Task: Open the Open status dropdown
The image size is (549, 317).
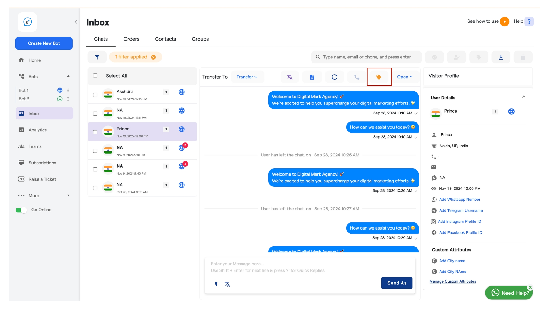Action: coord(405,77)
